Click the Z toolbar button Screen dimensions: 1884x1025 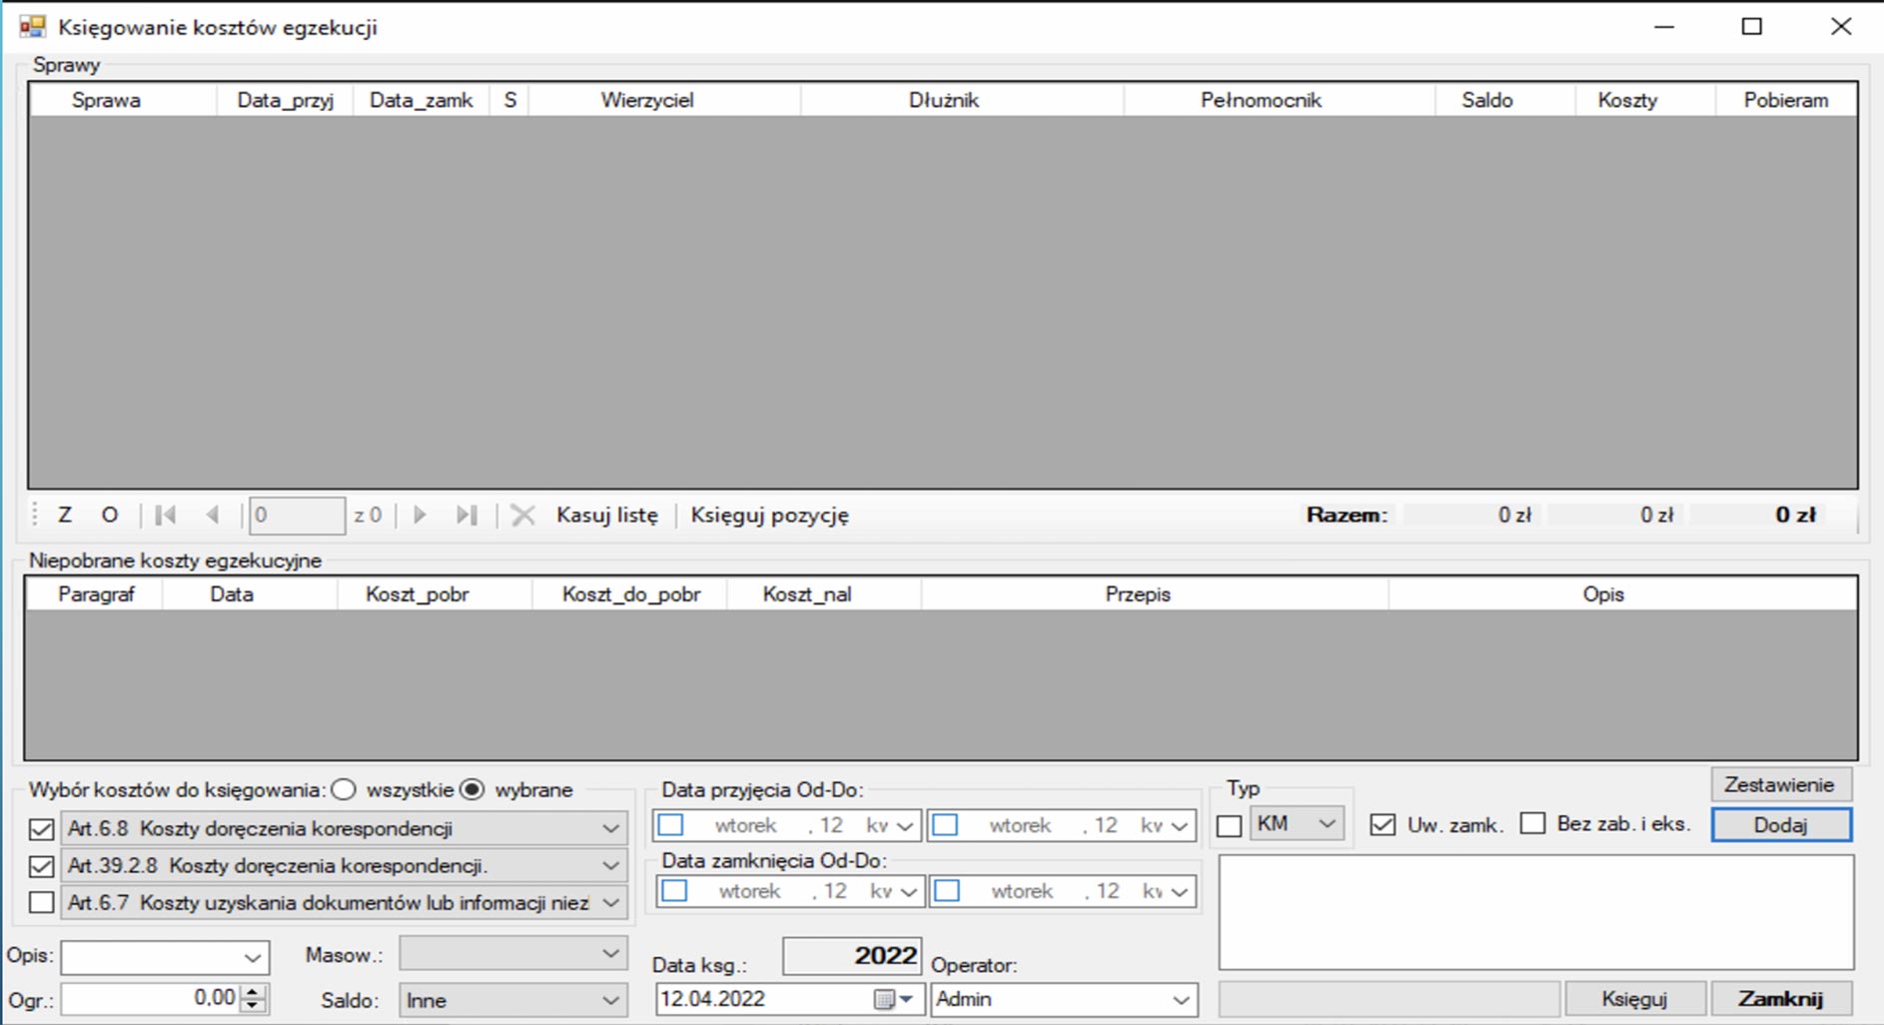65,514
